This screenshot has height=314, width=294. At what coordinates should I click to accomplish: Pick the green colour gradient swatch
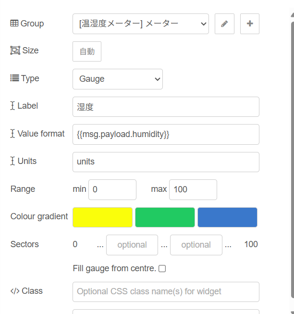[x=165, y=217]
